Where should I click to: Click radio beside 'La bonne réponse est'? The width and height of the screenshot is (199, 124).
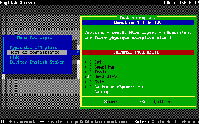tap(88, 87)
